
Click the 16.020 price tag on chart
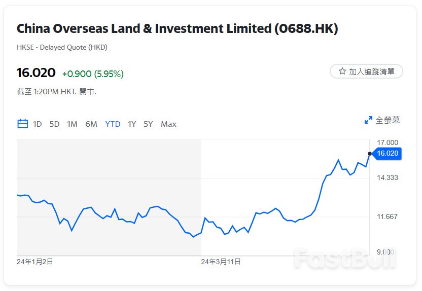tap(386, 153)
